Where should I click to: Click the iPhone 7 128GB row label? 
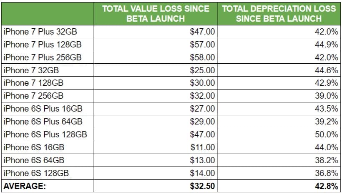(33, 83)
